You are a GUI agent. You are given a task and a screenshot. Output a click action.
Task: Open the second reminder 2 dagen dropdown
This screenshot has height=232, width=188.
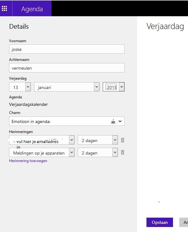[x=98, y=152]
